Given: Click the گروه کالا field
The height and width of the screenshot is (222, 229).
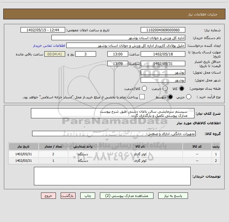Looking at the screenshot, I should [x=114, y=133].
